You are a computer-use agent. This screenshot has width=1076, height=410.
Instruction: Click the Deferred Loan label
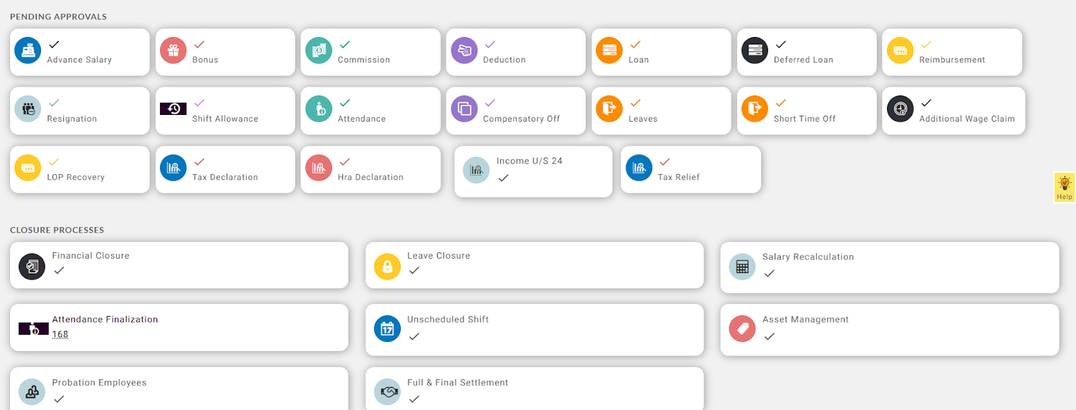coord(803,60)
